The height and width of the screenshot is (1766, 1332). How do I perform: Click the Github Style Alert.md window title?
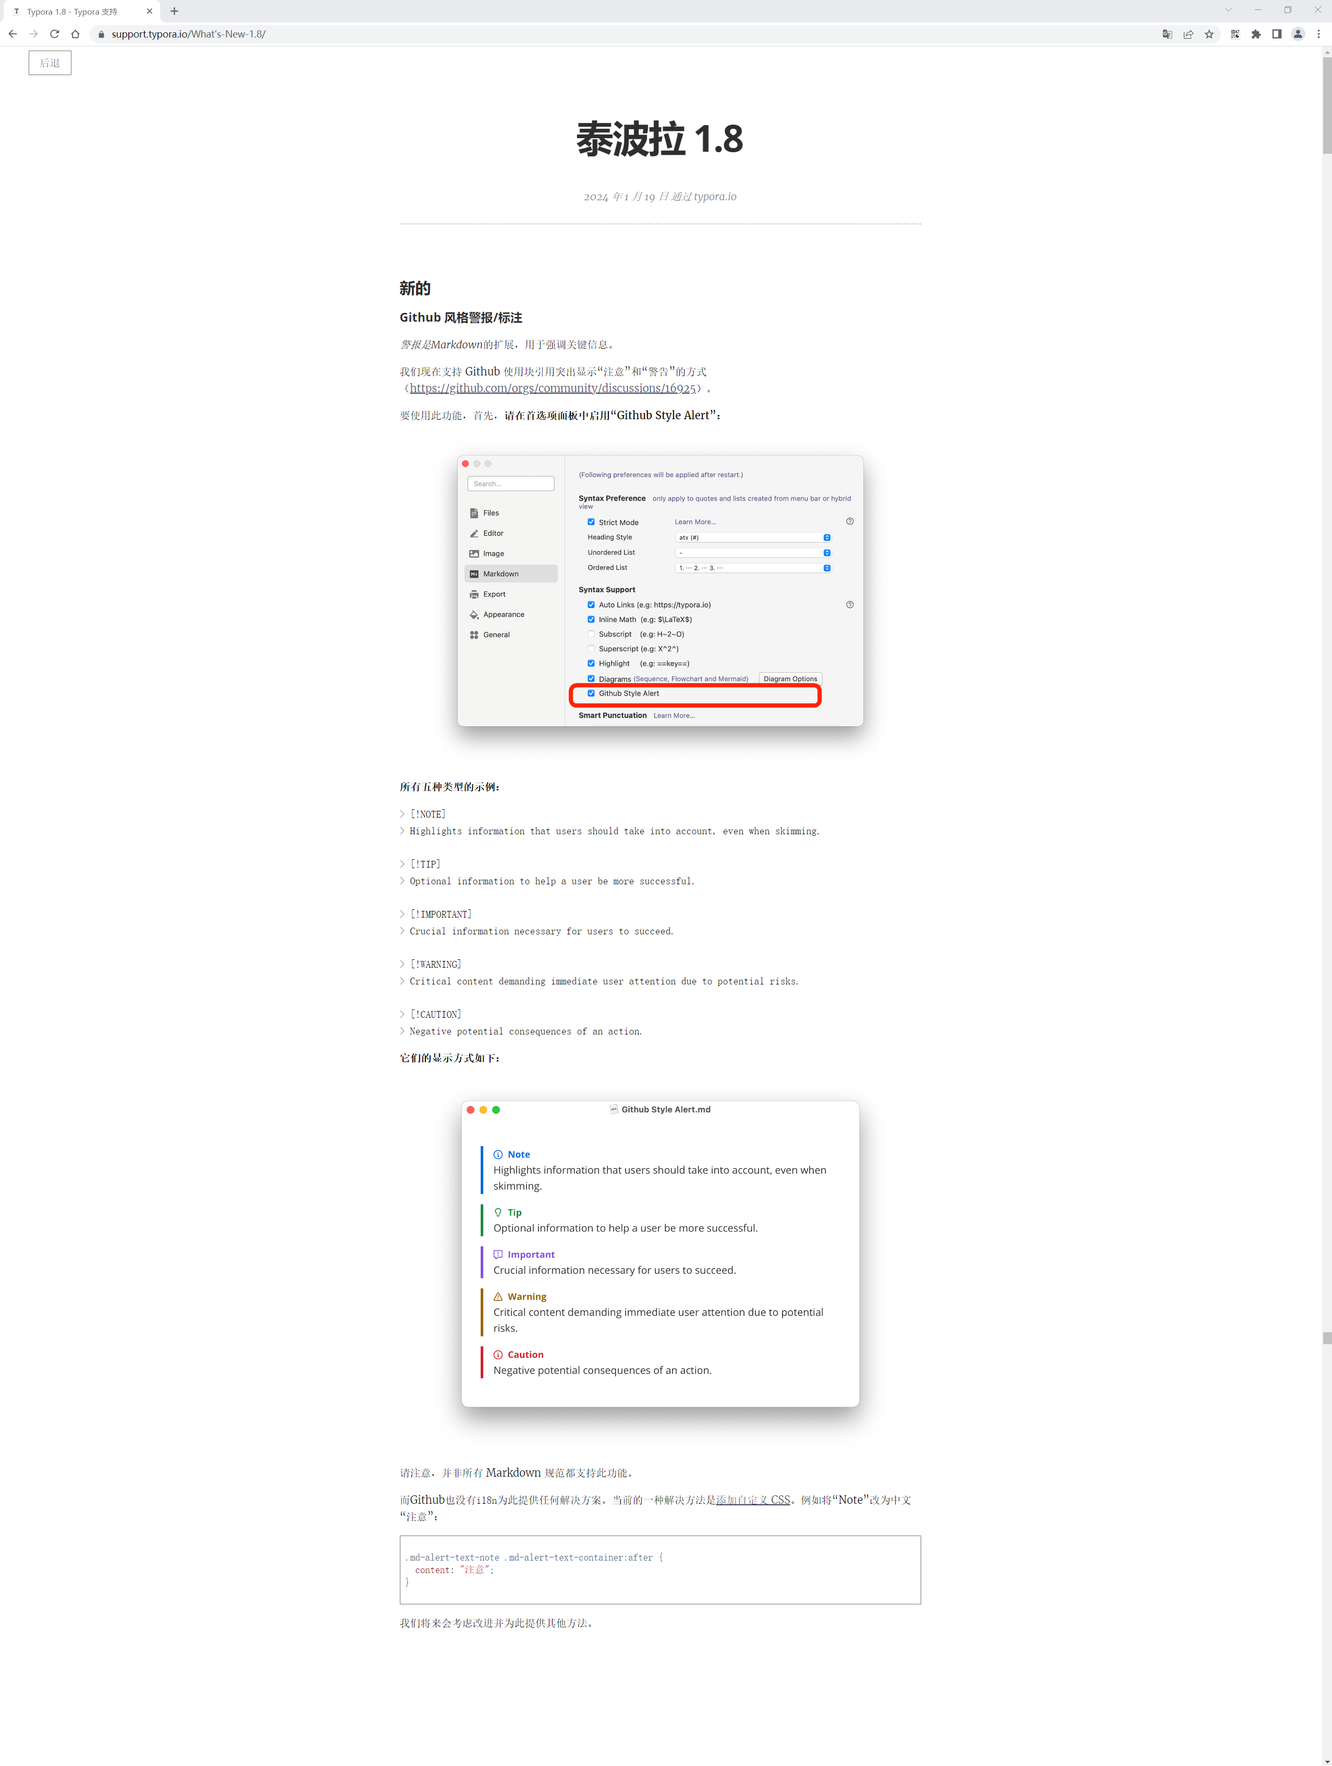pos(666,1110)
